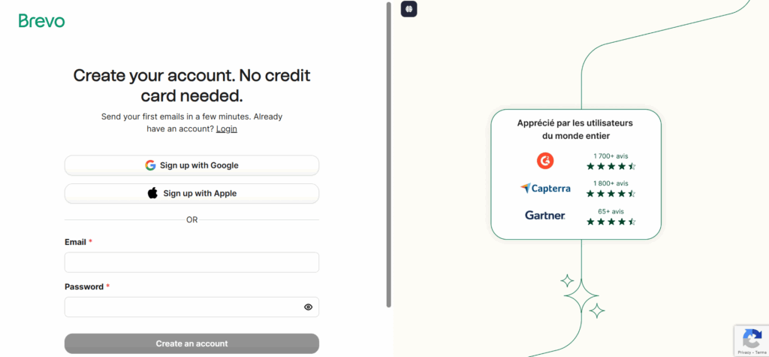Click the Capterra logo
Screen dimensions: 769x357
coord(545,188)
